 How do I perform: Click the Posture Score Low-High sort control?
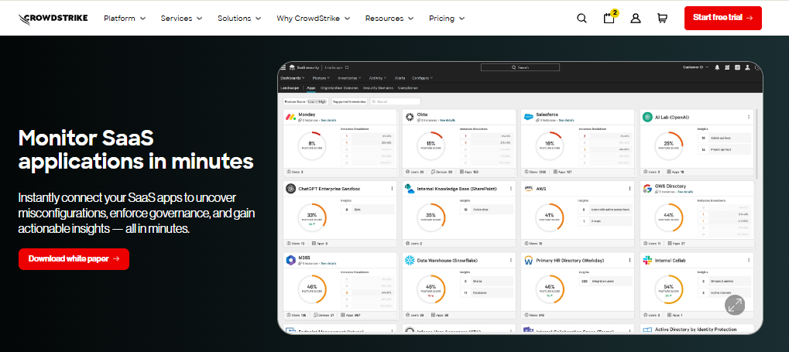306,101
